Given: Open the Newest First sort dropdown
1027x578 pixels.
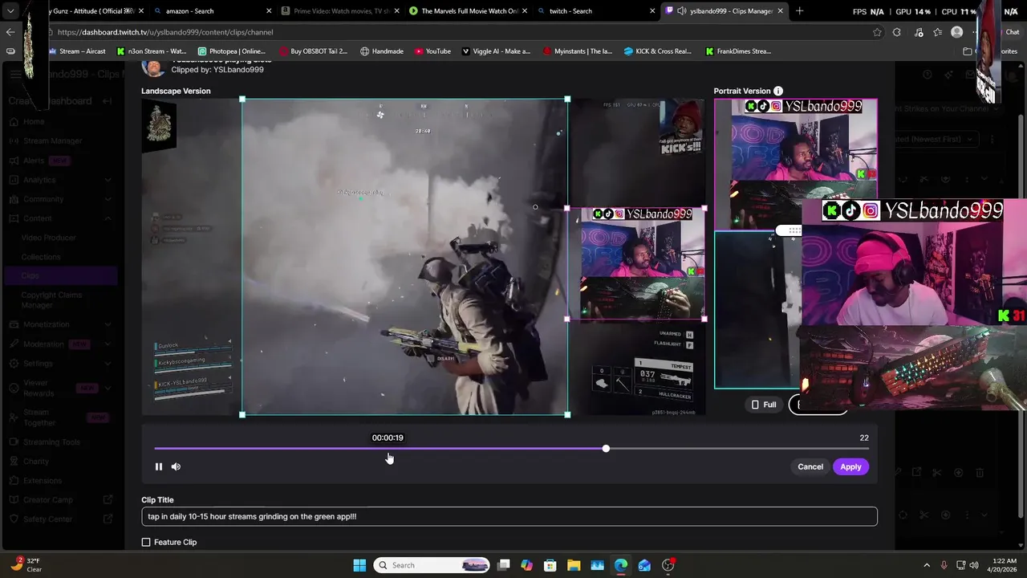Looking at the screenshot, I should click(936, 139).
